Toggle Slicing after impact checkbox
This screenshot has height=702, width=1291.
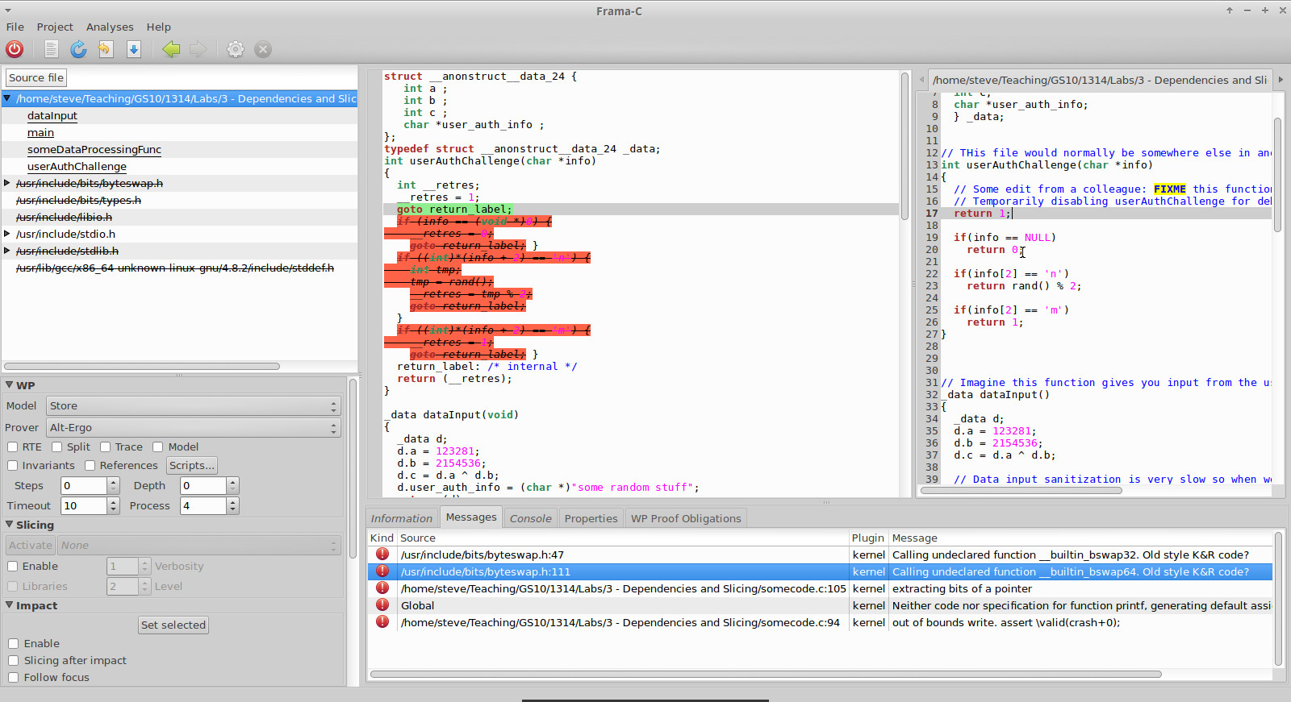pos(14,661)
